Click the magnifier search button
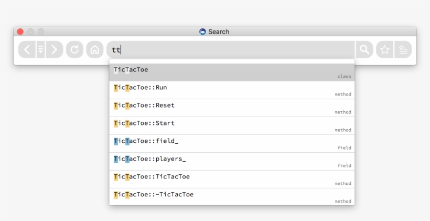 click(364, 50)
